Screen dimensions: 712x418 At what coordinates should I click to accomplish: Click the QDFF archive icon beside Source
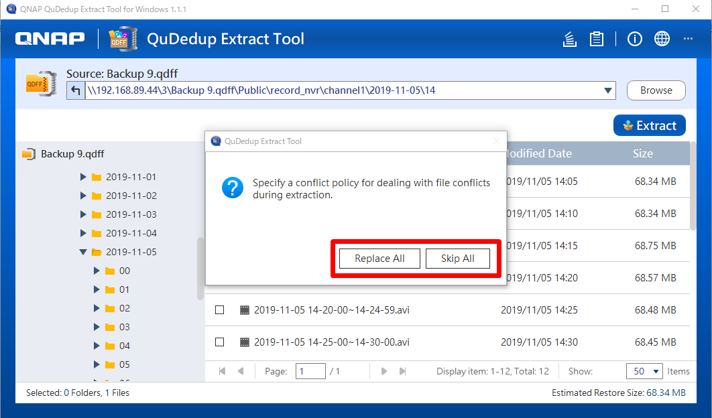click(42, 84)
